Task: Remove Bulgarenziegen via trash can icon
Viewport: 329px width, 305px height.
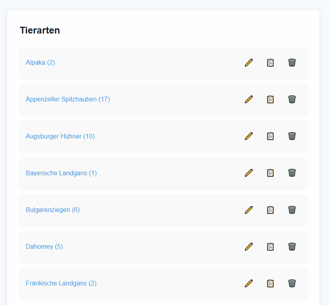Action: 292,210
